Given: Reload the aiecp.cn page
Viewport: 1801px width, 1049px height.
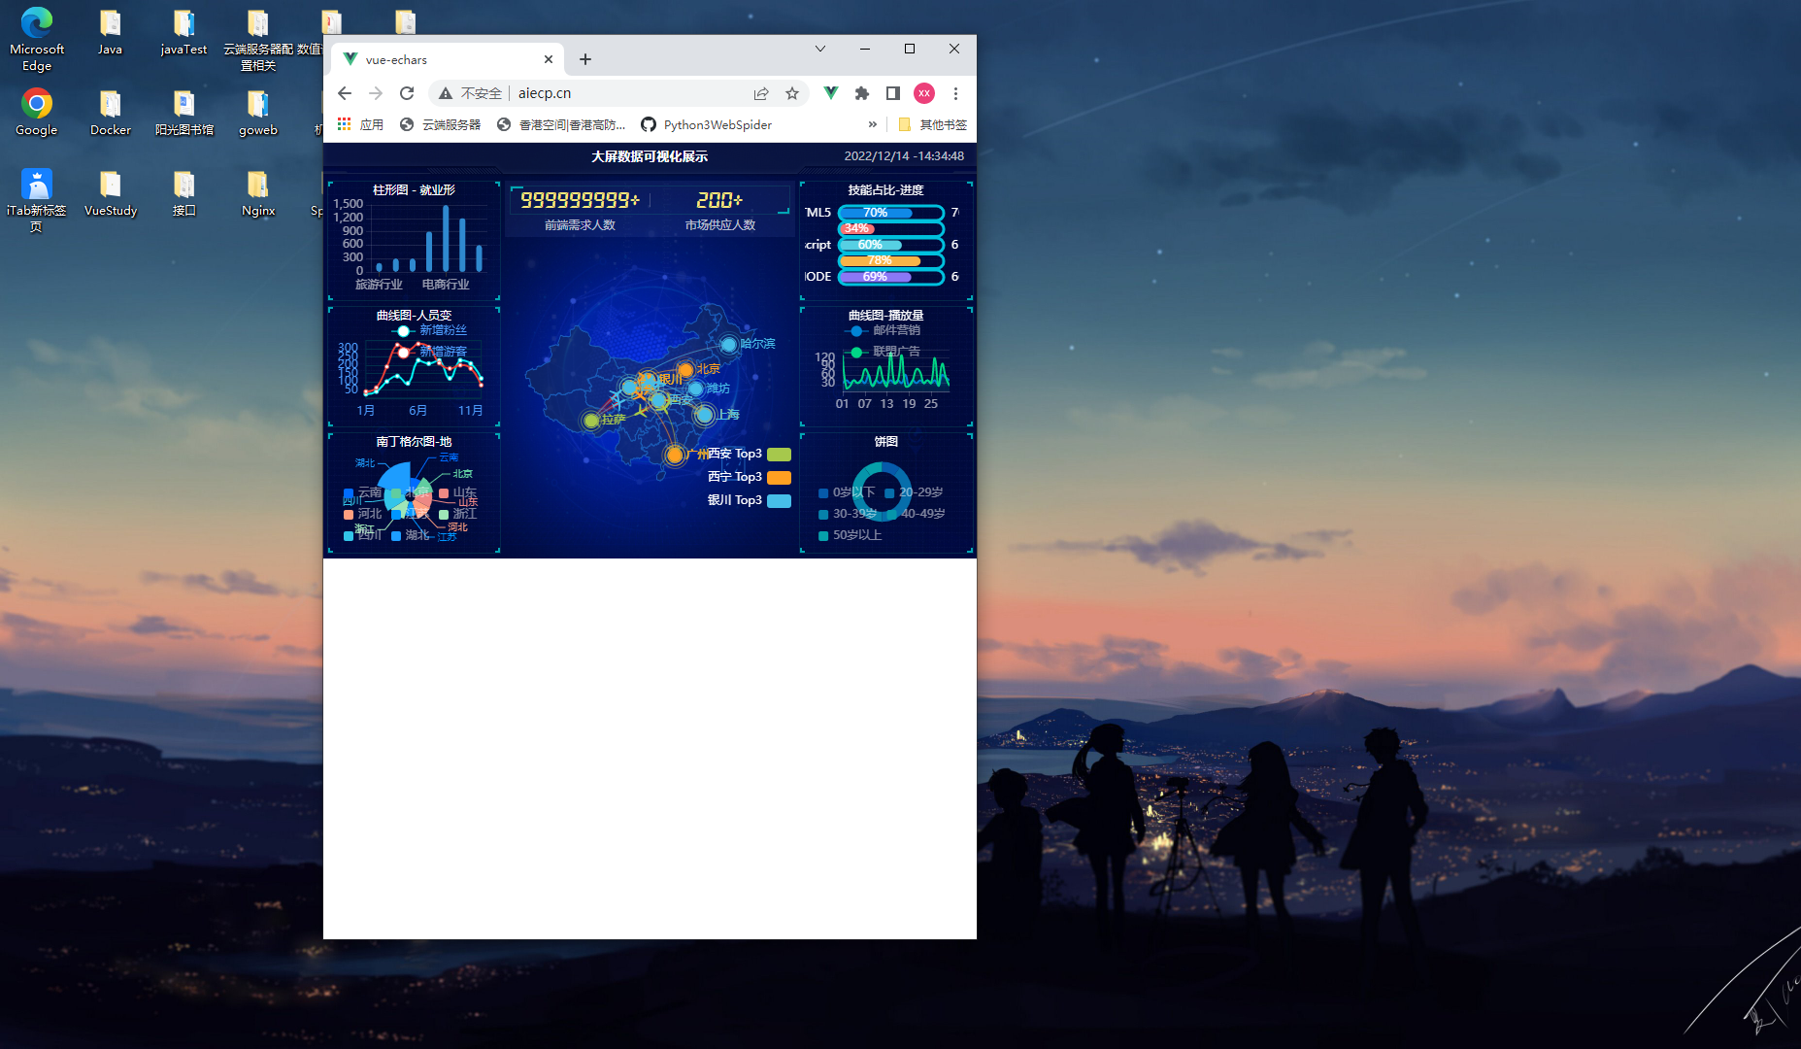Looking at the screenshot, I should tap(407, 93).
